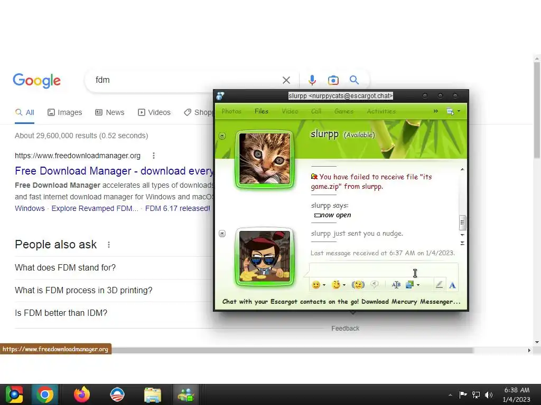Viewport: 541px width, 405px height.
Task: Click the messenger buddies icon in the taskbar
Action: [186, 394]
